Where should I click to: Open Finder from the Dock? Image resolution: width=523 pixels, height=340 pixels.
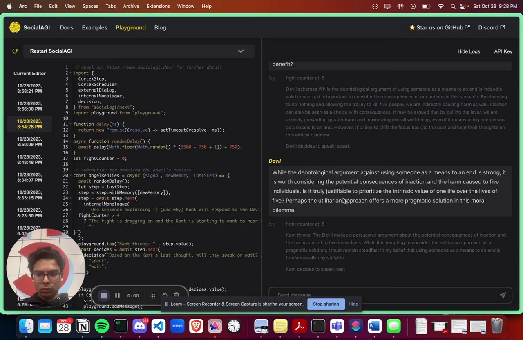click(x=26, y=326)
